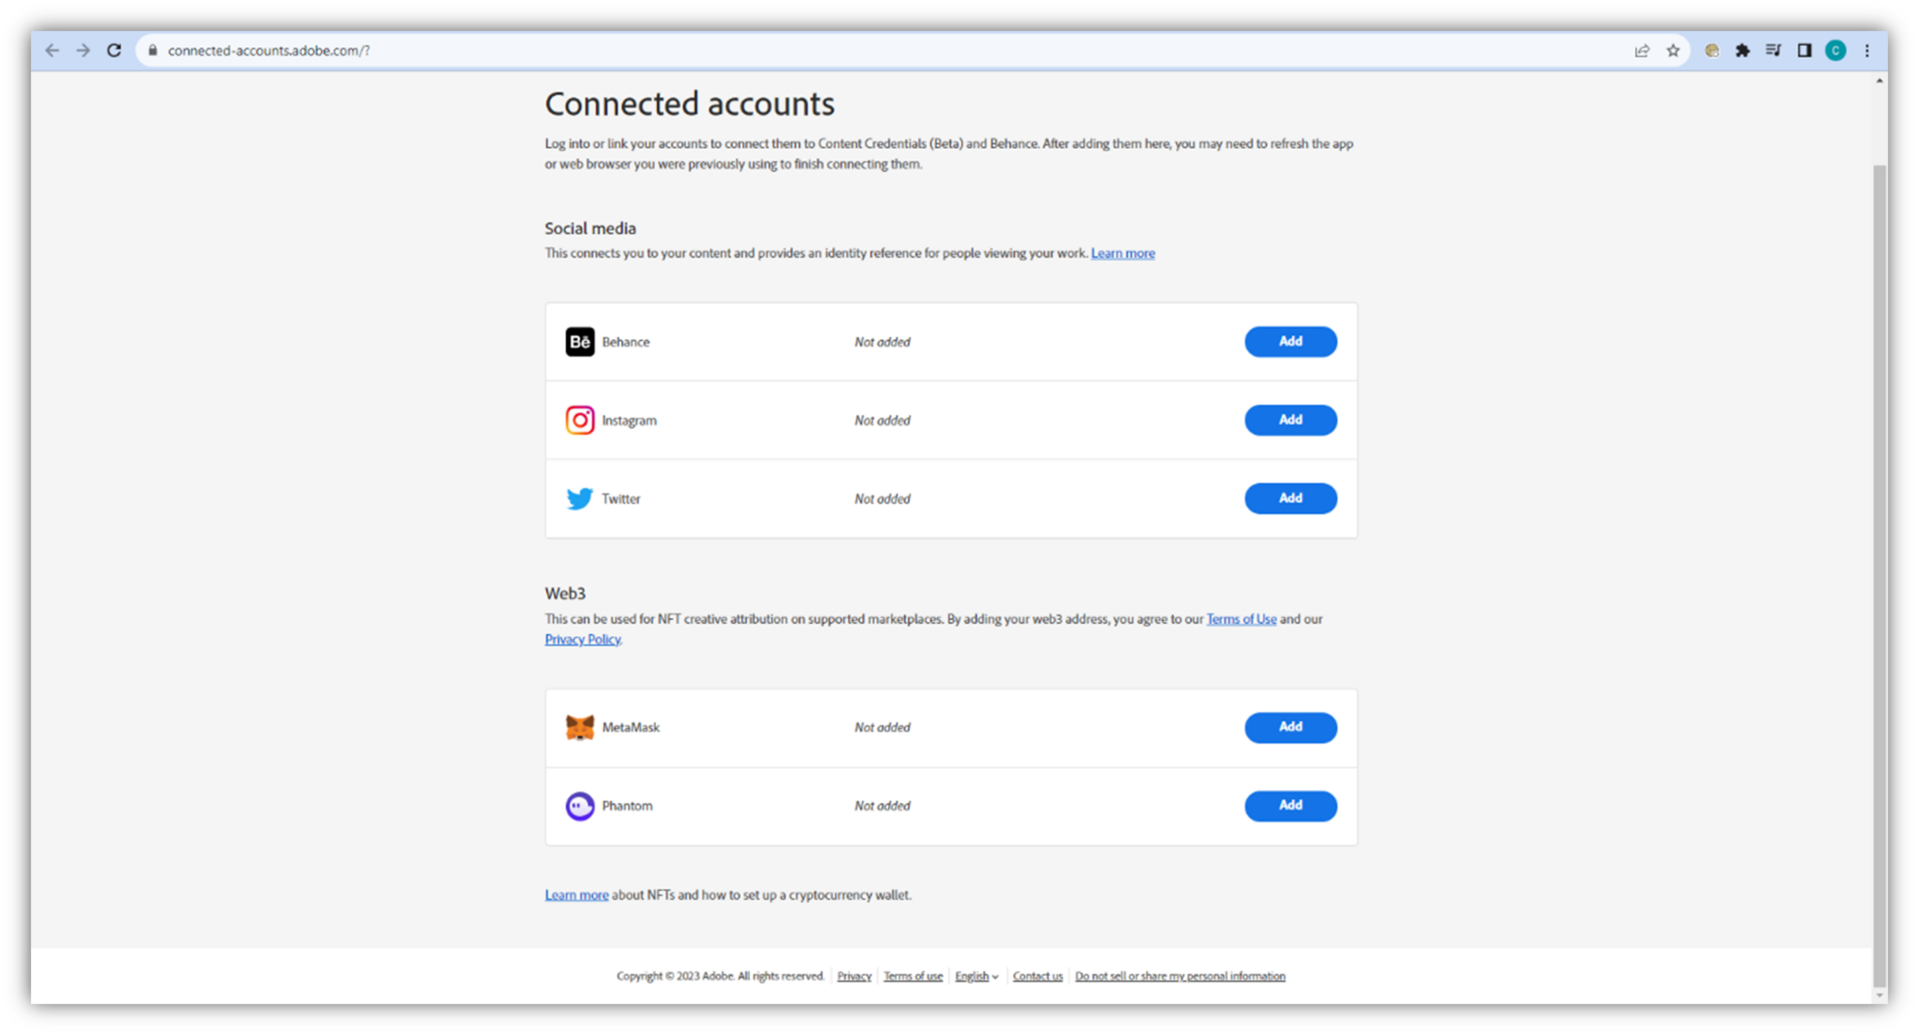
Task: Open Chrome three-dot menu
Action: (x=1867, y=51)
